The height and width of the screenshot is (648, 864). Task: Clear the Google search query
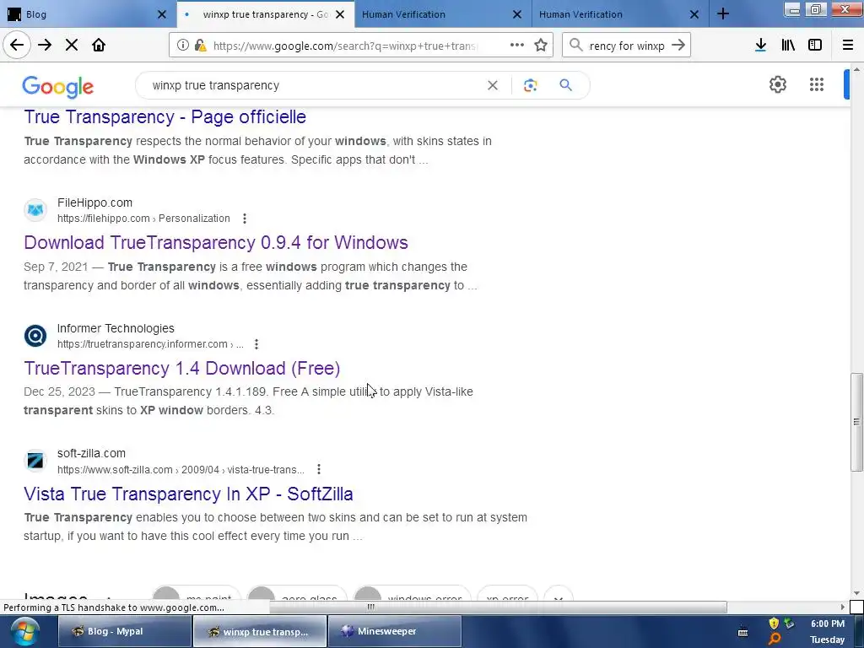tap(493, 85)
